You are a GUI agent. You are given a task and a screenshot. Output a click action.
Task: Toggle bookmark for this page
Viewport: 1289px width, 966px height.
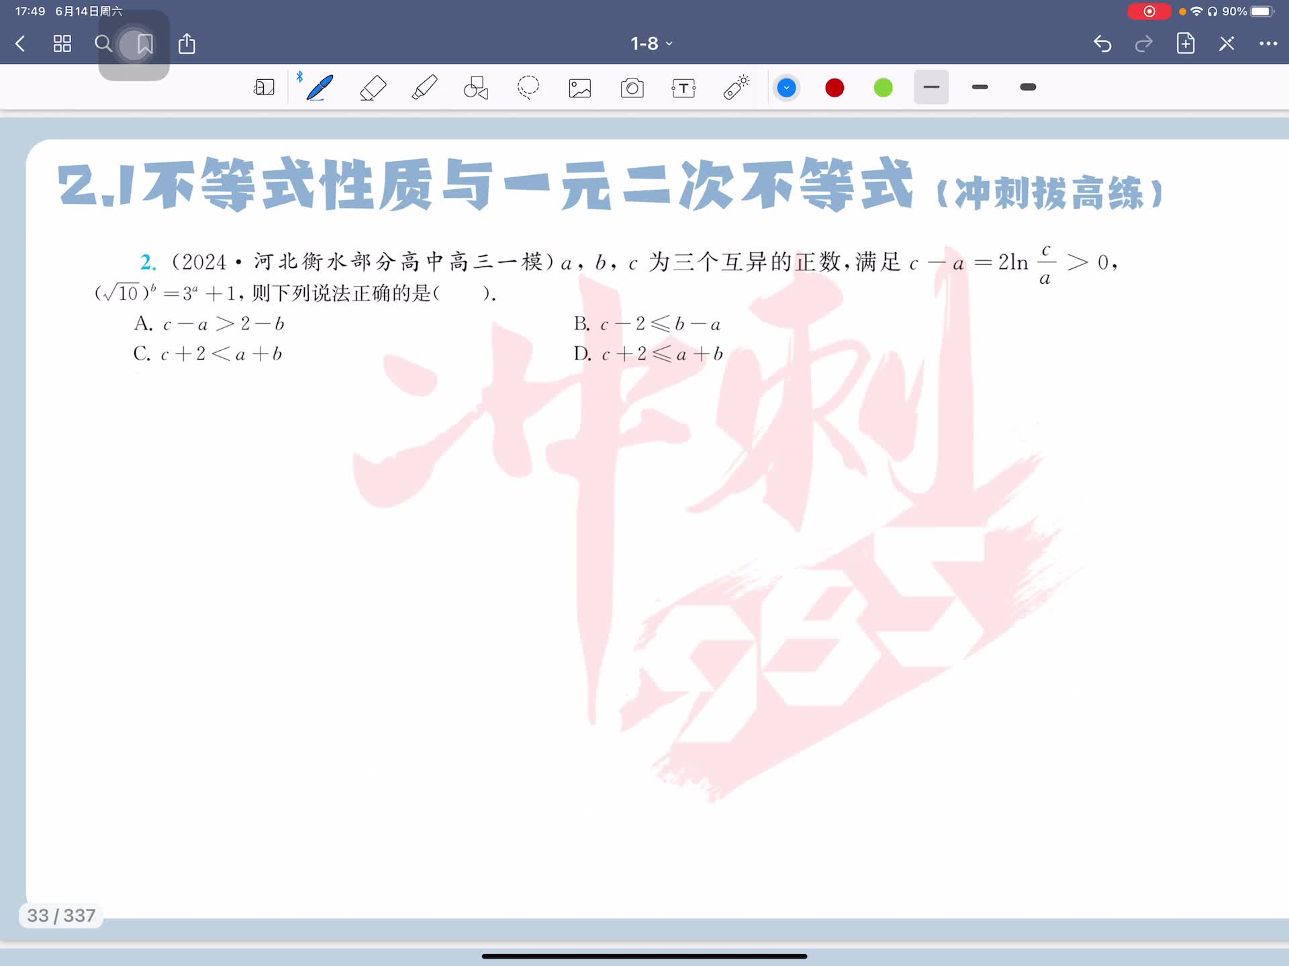pyautogui.click(x=144, y=44)
